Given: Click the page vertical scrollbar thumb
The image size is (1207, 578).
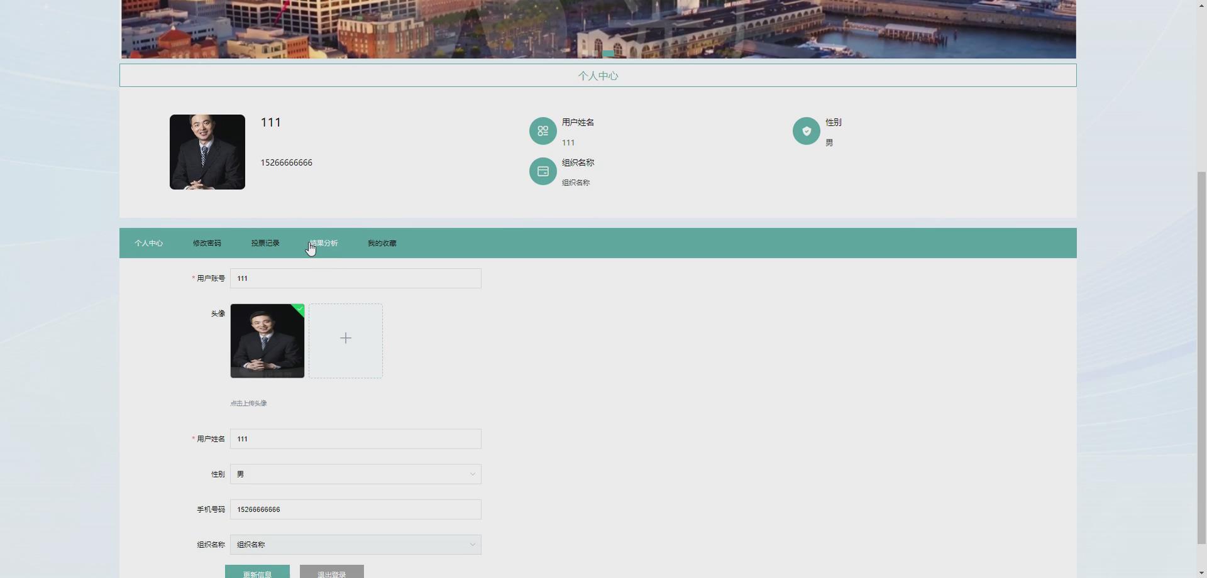Looking at the screenshot, I should (1202, 358).
